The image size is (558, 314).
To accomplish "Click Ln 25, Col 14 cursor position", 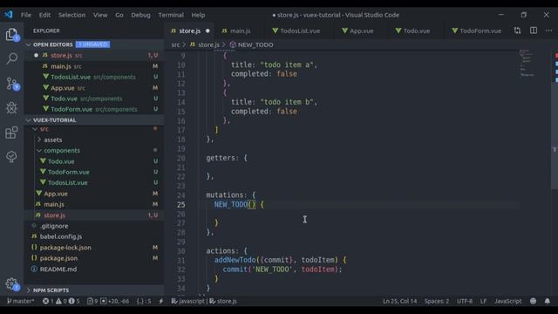I will (x=399, y=301).
